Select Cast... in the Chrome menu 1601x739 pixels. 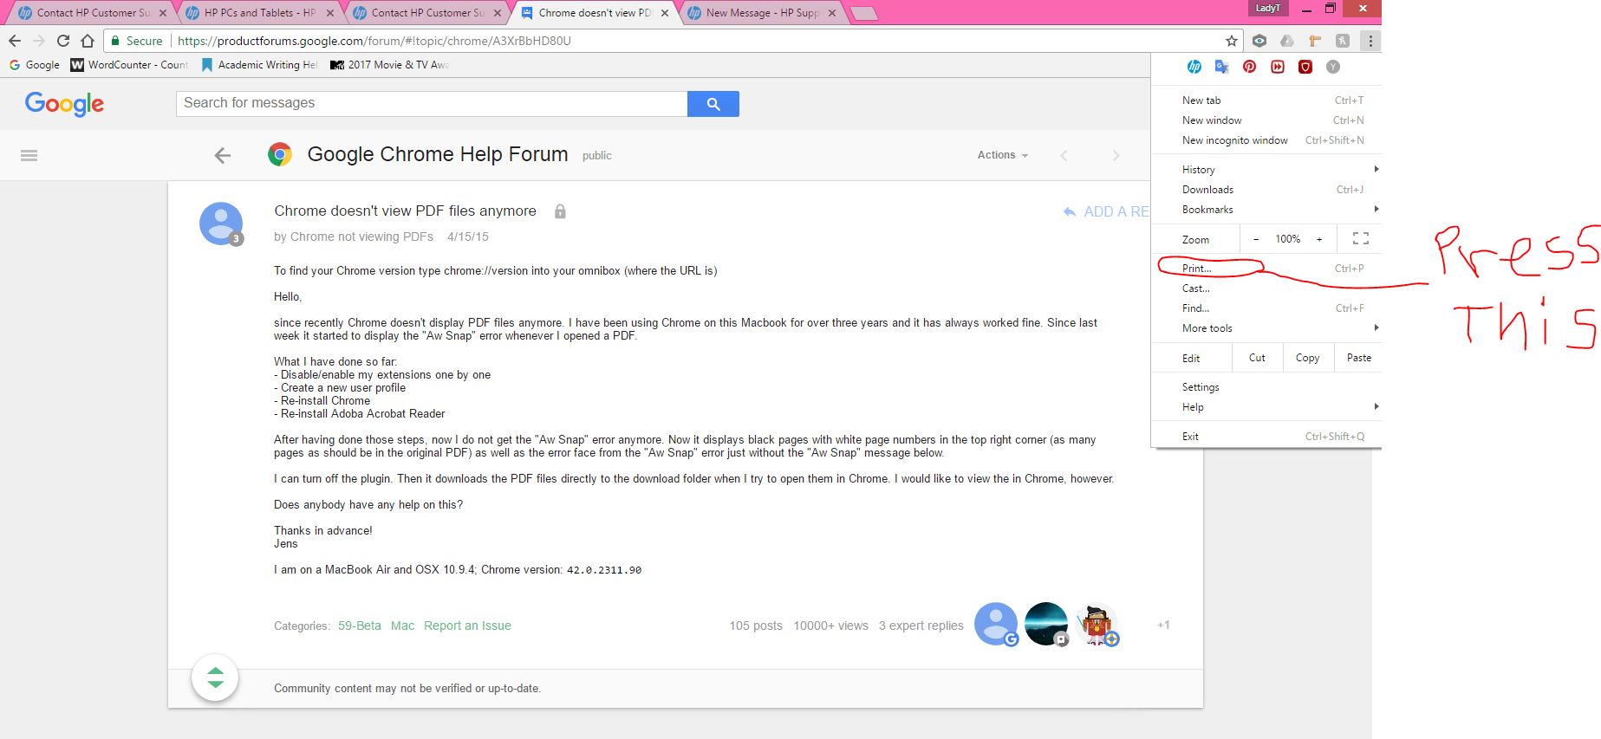[x=1266, y=288]
